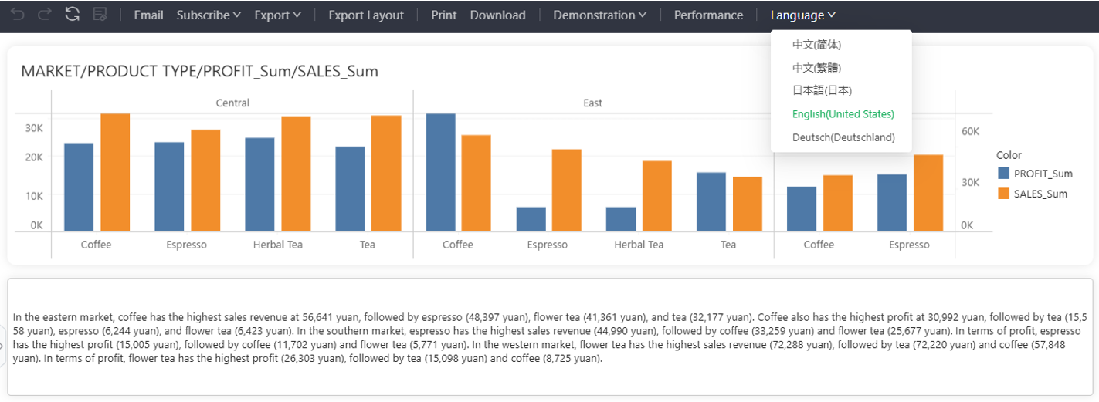This screenshot has height=402, width=1099.
Task: Pick Deutsch(Deutschland) language option
Action: pos(843,137)
